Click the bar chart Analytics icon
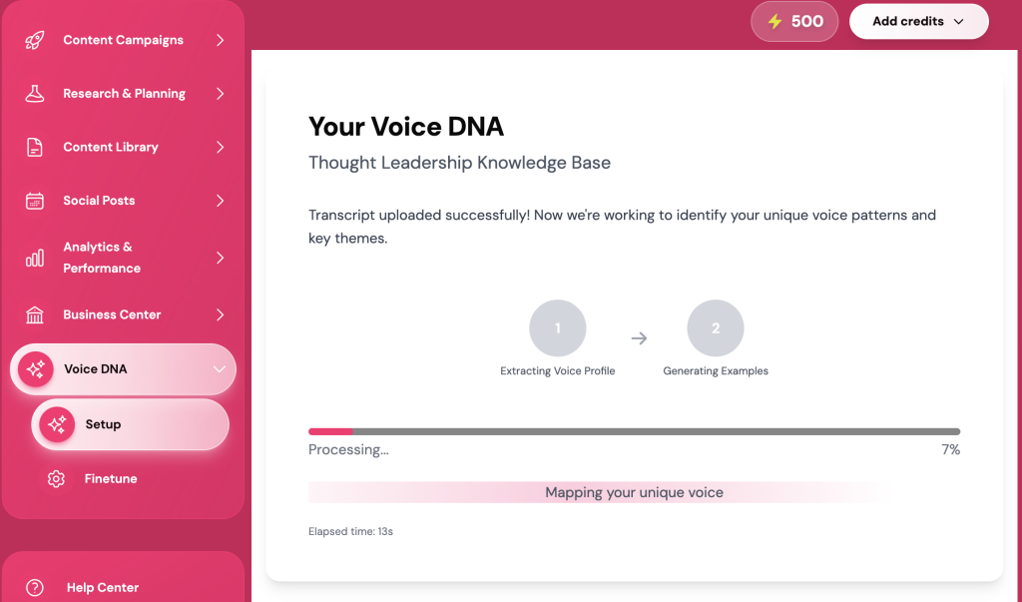 (x=35, y=258)
